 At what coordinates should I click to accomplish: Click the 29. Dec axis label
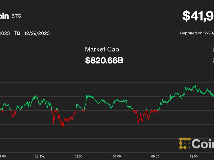[40, 156]
